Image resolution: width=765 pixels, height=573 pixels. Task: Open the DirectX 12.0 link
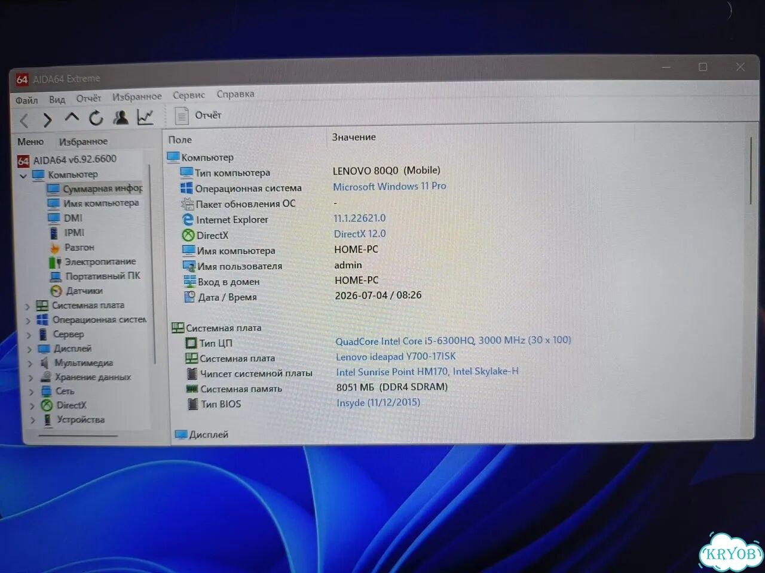(x=360, y=234)
